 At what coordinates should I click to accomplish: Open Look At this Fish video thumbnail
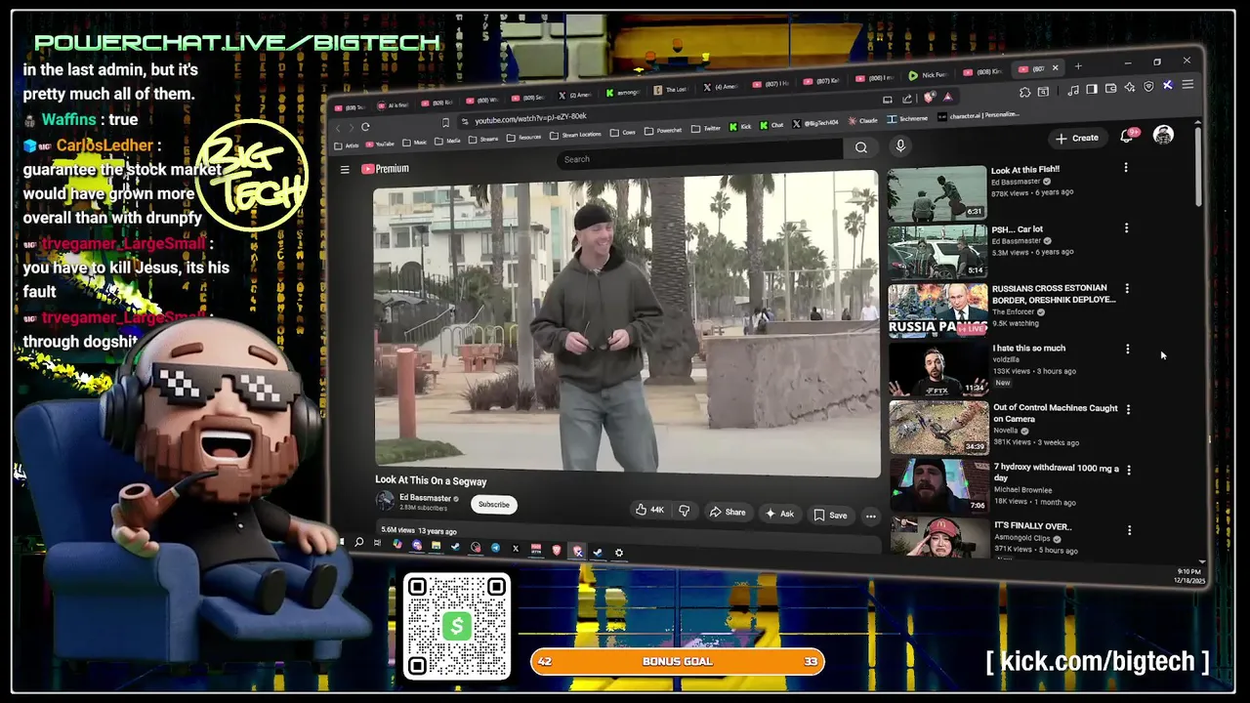pos(937,193)
